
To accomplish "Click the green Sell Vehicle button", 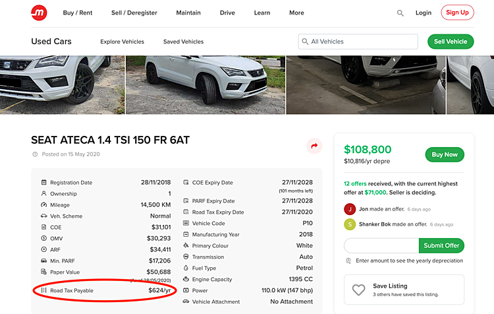I will pos(451,42).
